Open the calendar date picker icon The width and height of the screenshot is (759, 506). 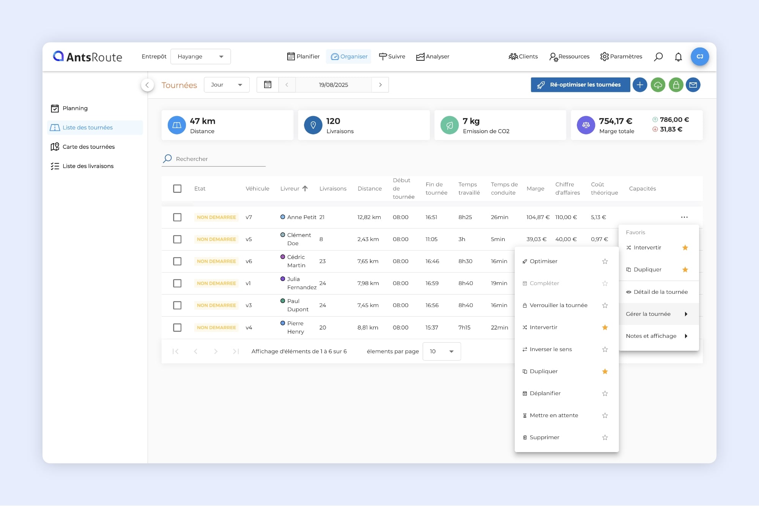pos(268,85)
